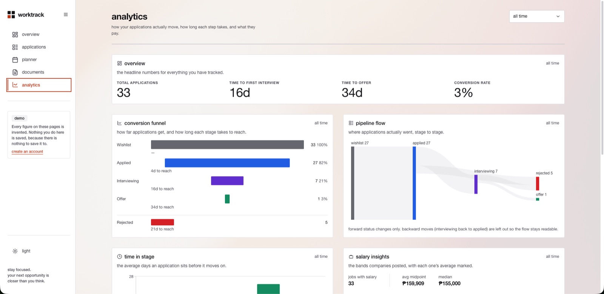Click the median ₱155,000 value
The width and height of the screenshot is (604, 294).
click(449, 283)
